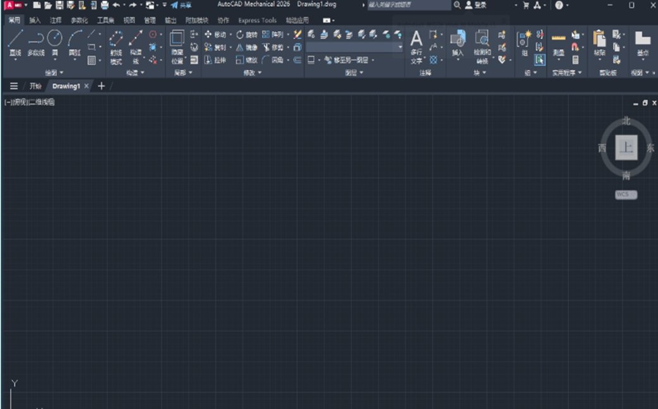Switch to the 注释 ribbon tab
This screenshot has height=409, width=658.
point(56,20)
